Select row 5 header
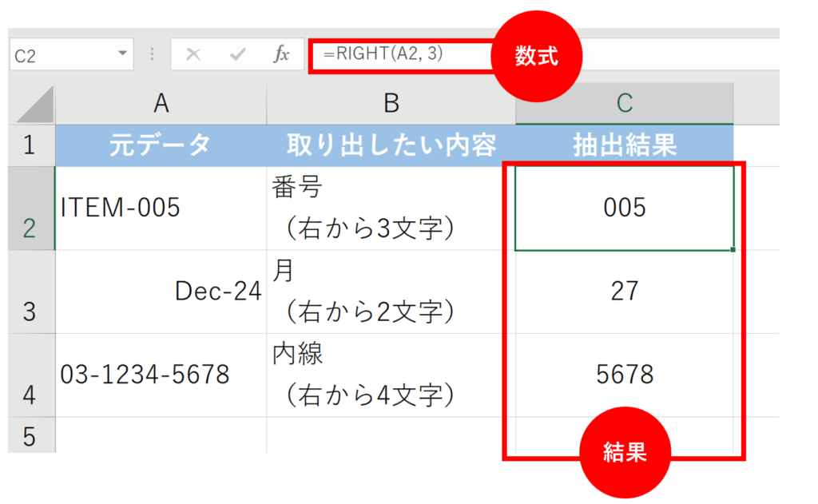 click(30, 435)
